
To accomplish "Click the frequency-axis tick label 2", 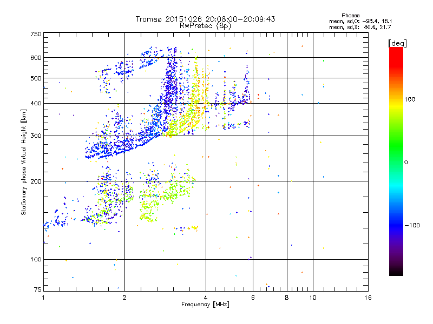I will click(x=124, y=298).
